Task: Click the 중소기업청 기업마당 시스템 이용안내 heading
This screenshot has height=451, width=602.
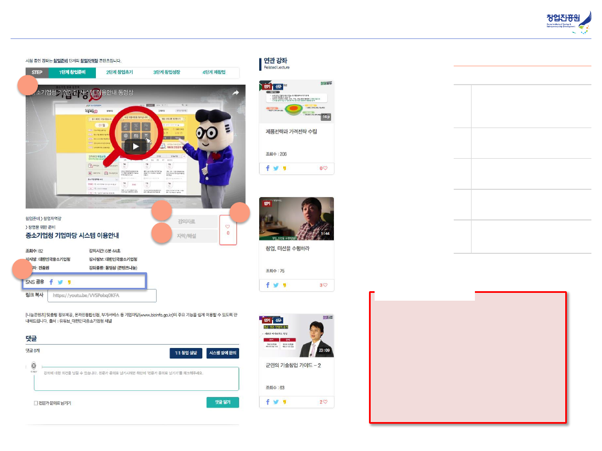Action: click(x=72, y=236)
